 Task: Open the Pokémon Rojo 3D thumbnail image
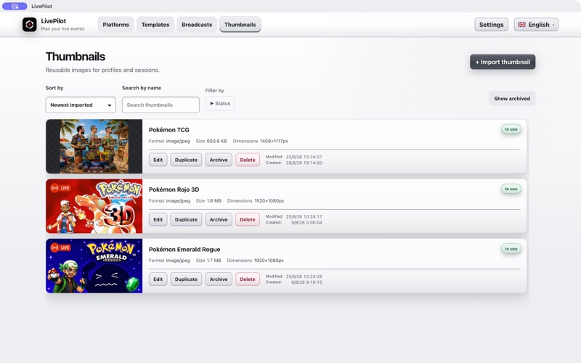click(94, 206)
